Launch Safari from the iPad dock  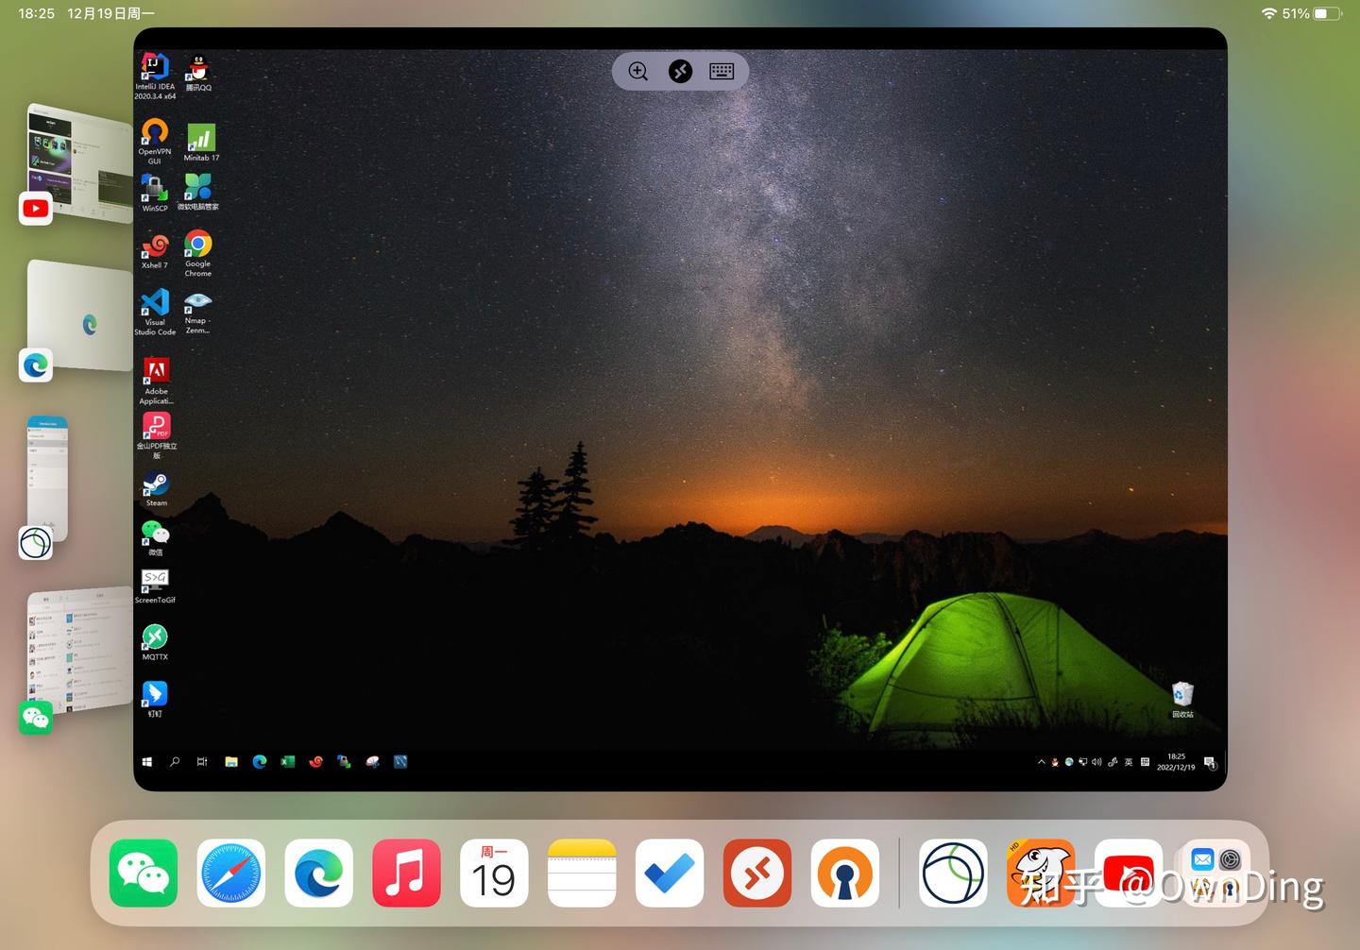pyautogui.click(x=231, y=874)
